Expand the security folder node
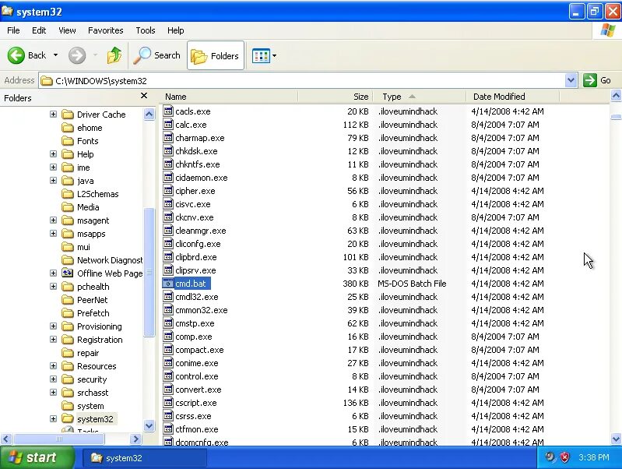The width and height of the screenshot is (622, 469). [x=53, y=379]
